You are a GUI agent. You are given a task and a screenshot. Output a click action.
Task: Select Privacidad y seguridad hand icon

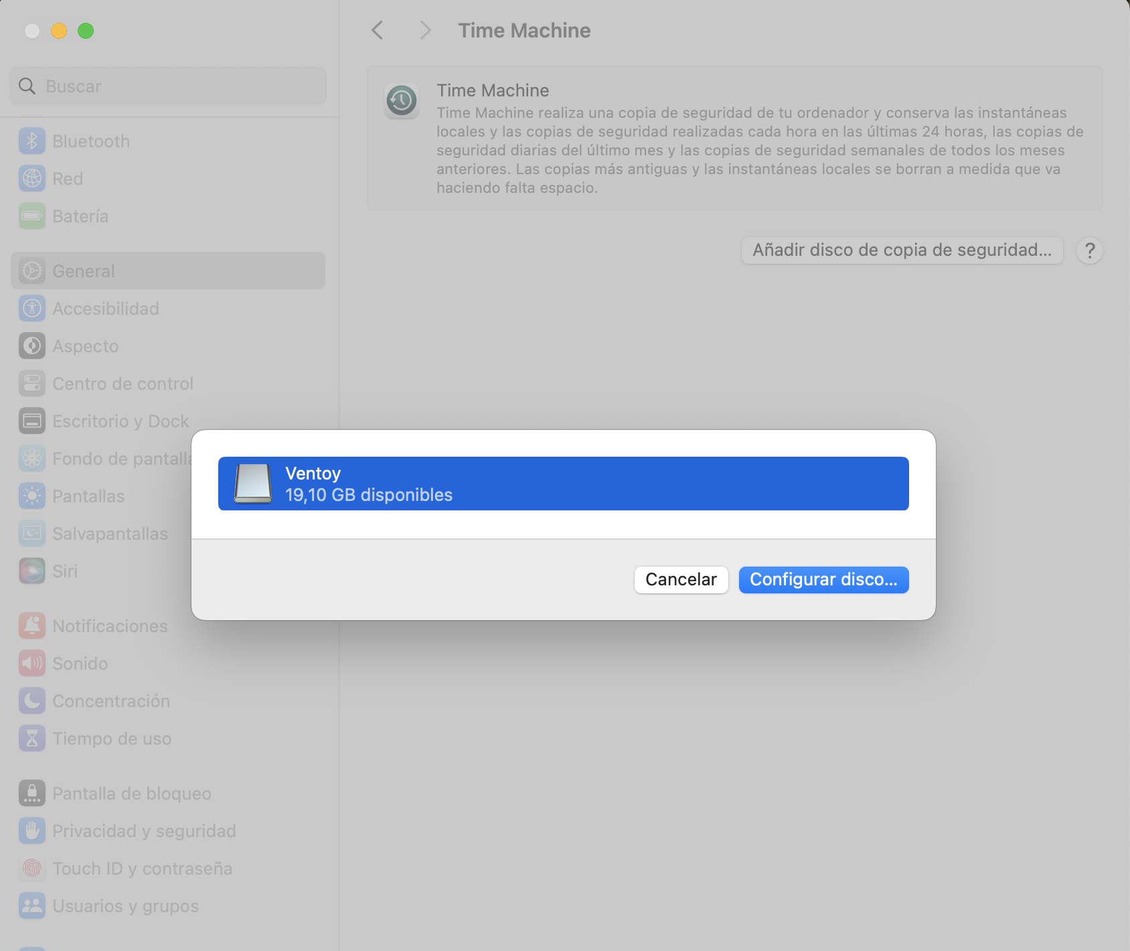[x=32, y=831]
